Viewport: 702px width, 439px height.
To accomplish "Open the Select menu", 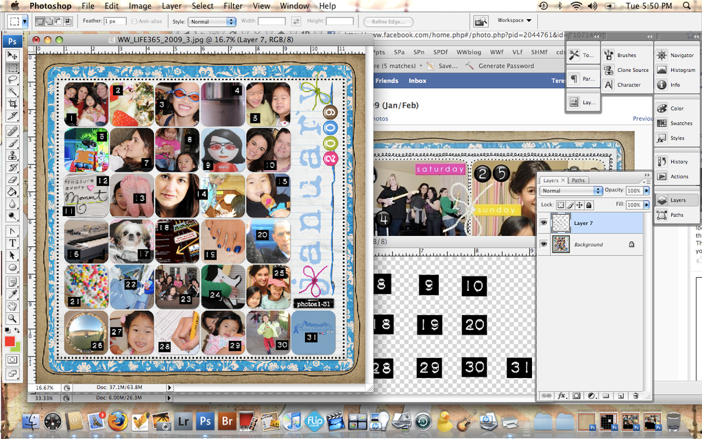I will click(x=202, y=5).
